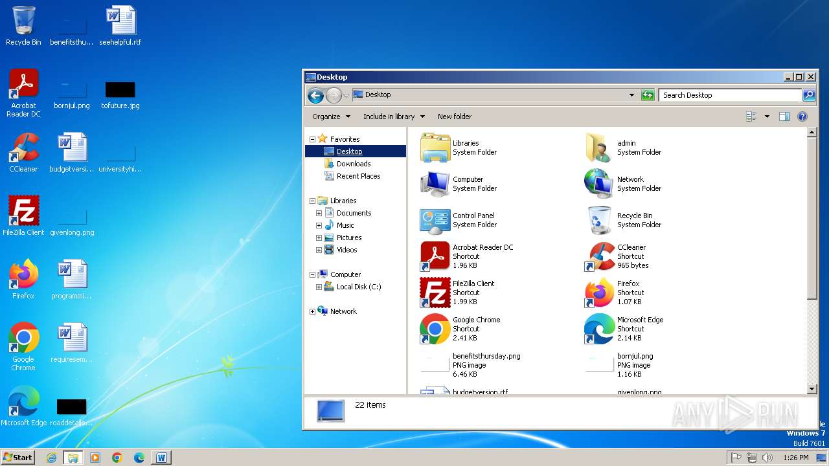Open the CCleaner desktop shortcut

click(x=23, y=153)
